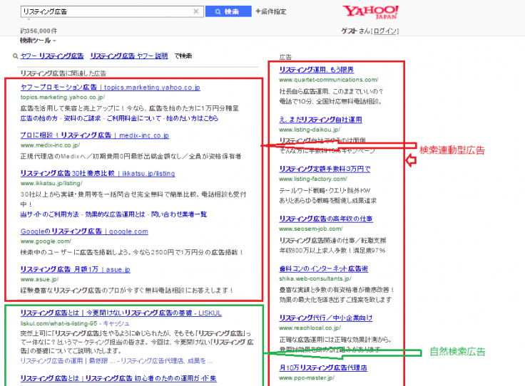525x386 pixels.
Task: Click the ゲスト さん user label
Action: 356,31
